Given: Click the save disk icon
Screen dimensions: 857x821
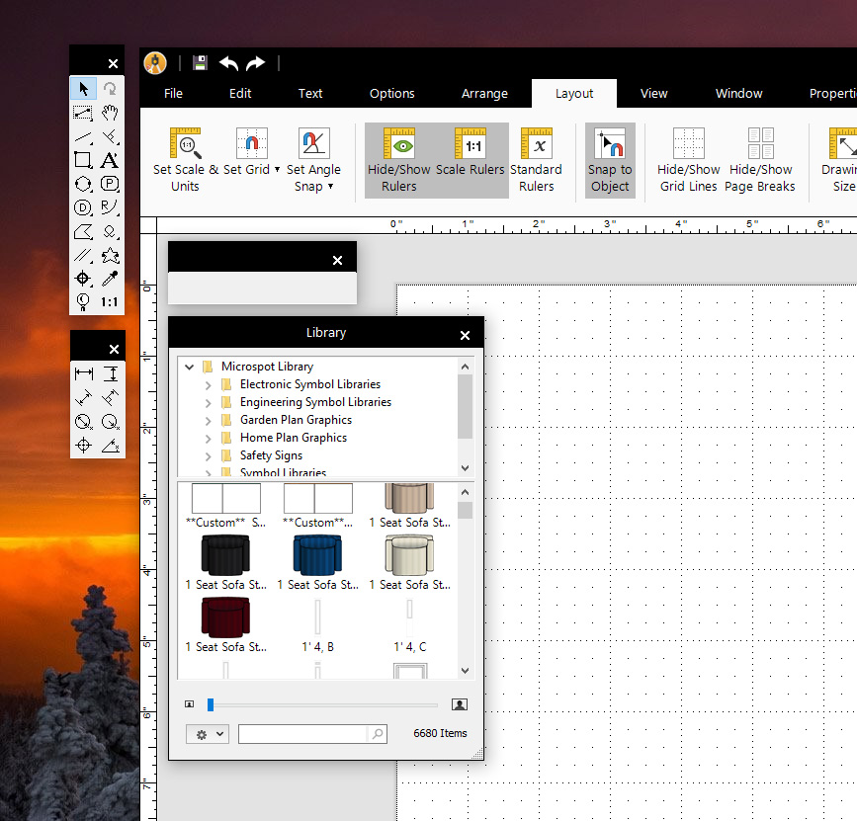Looking at the screenshot, I should click(200, 63).
